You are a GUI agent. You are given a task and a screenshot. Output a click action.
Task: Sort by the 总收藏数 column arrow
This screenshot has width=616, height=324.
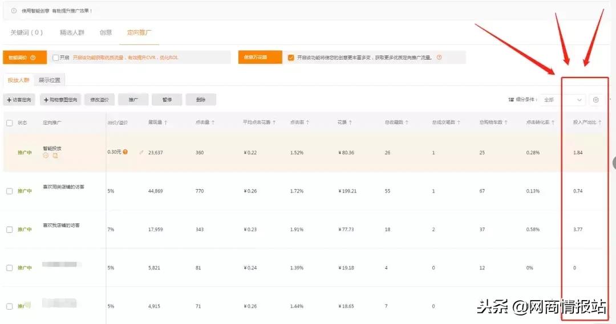[407, 123]
